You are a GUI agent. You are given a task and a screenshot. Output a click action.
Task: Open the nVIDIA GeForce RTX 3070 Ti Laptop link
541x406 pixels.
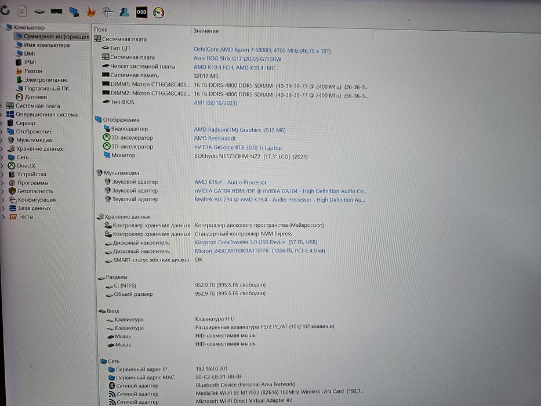238,147
